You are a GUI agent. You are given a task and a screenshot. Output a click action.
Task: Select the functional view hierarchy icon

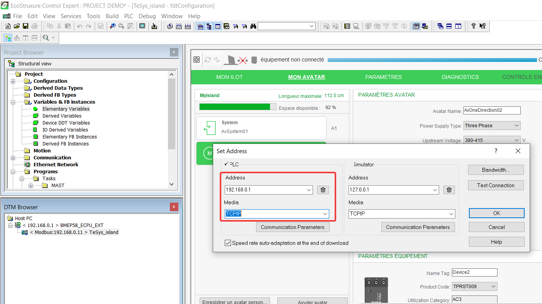(17, 38)
